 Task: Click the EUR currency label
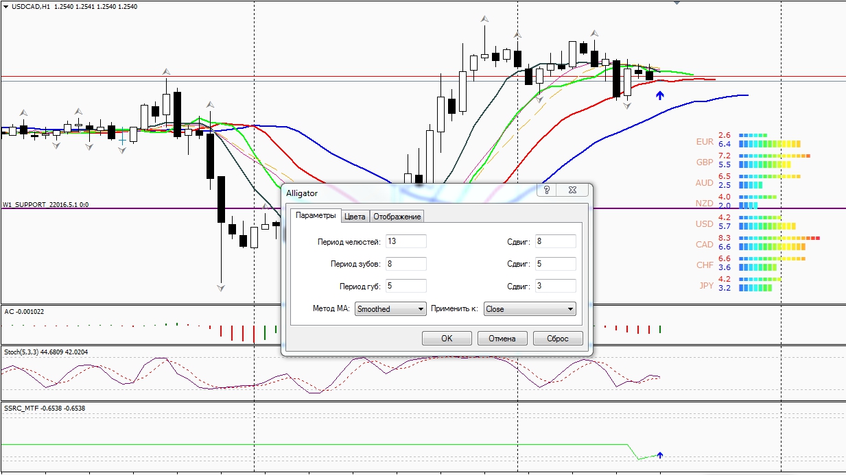pyautogui.click(x=705, y=142)
